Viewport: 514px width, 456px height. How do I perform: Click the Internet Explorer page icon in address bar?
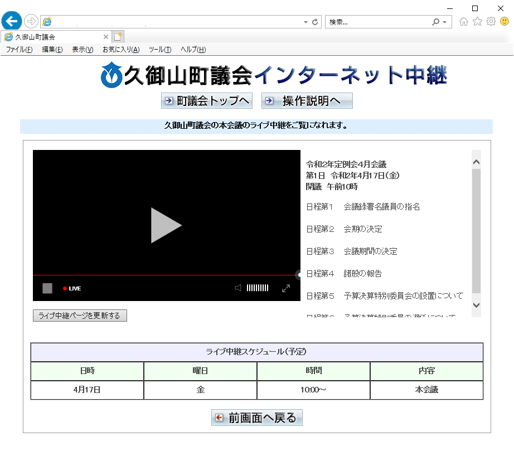pos(47,22)
